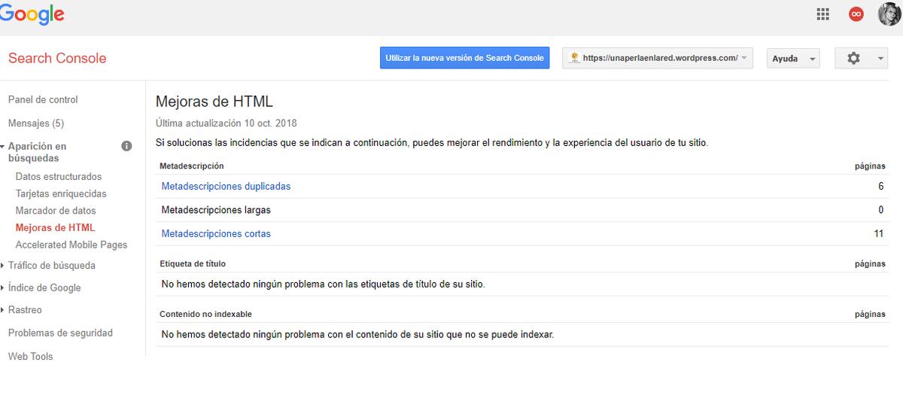Expand Índice de Google section
Viewport: 903px width, 411px height.
tap(2, 288)
